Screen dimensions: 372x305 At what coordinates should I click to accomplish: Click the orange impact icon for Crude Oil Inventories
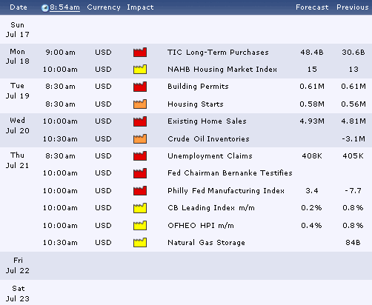point(140,139)
